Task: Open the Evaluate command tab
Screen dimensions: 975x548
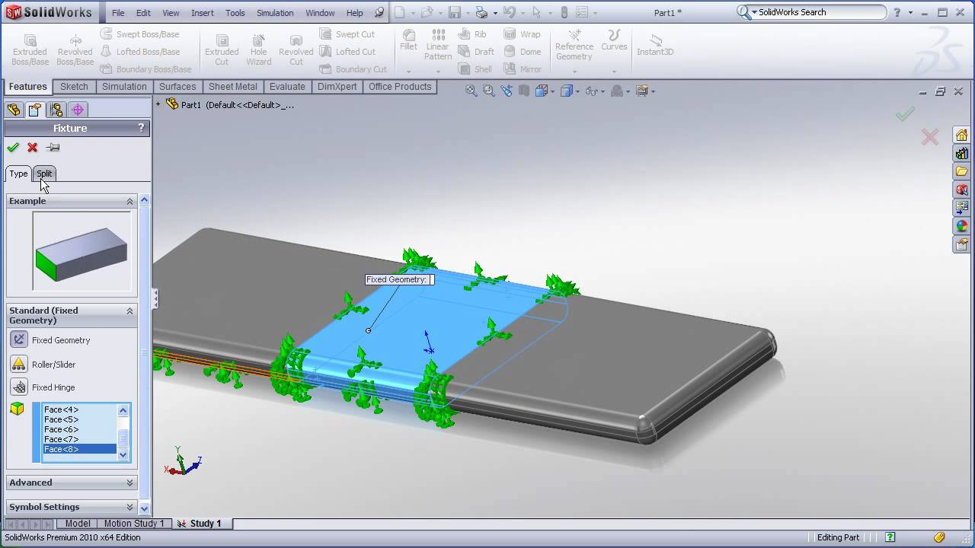Action: [x=287, y=87]
